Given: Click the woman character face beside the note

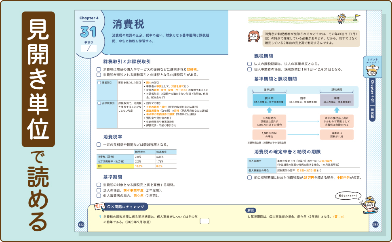Looking at the screenshot, I should coord(254,37).
